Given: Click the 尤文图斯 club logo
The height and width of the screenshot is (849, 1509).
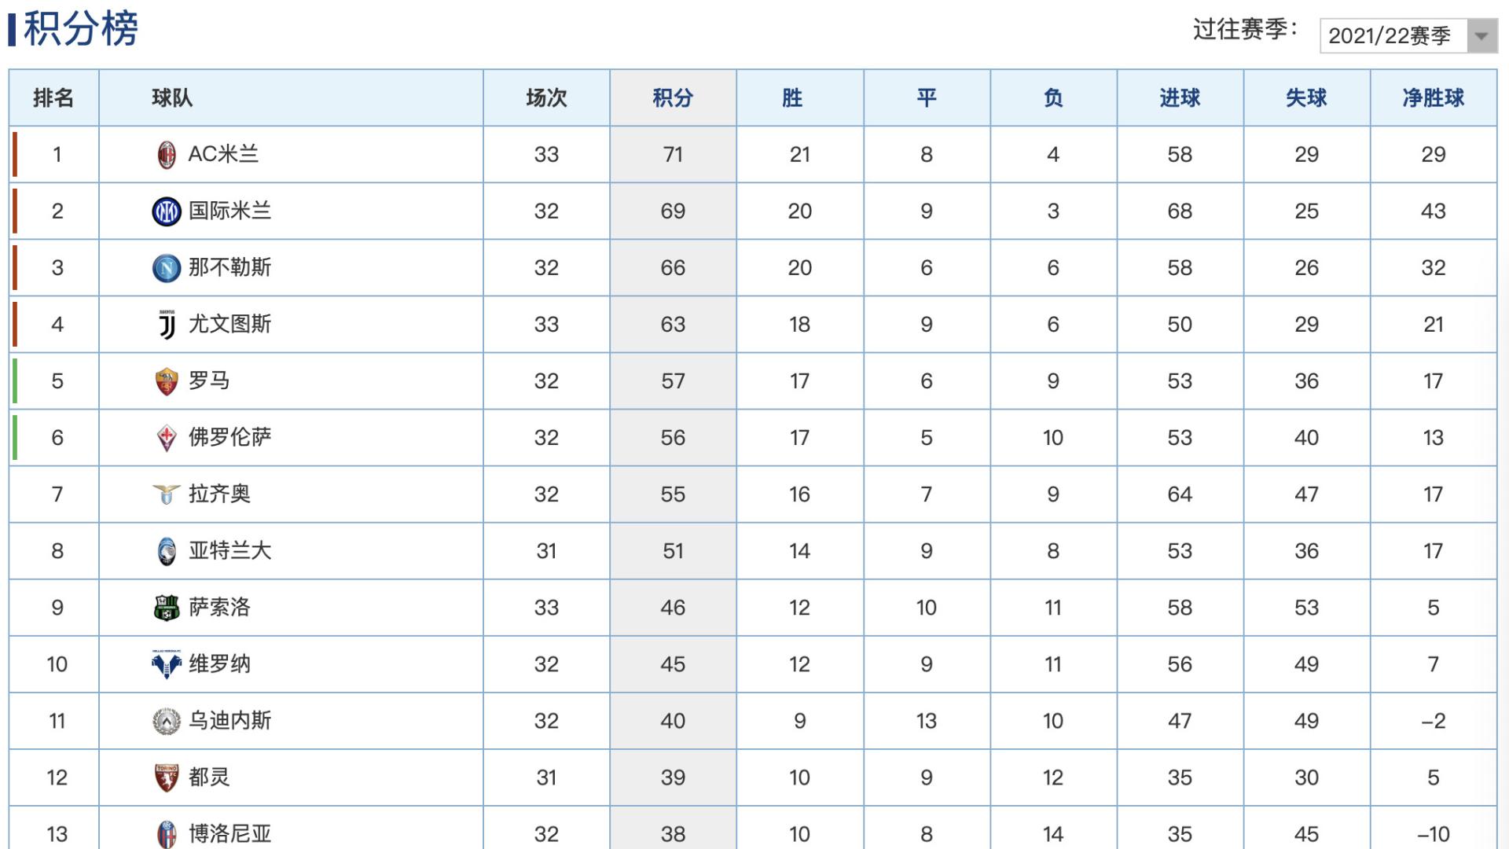Looking at the screenshot, I should [x=167, y=325].
